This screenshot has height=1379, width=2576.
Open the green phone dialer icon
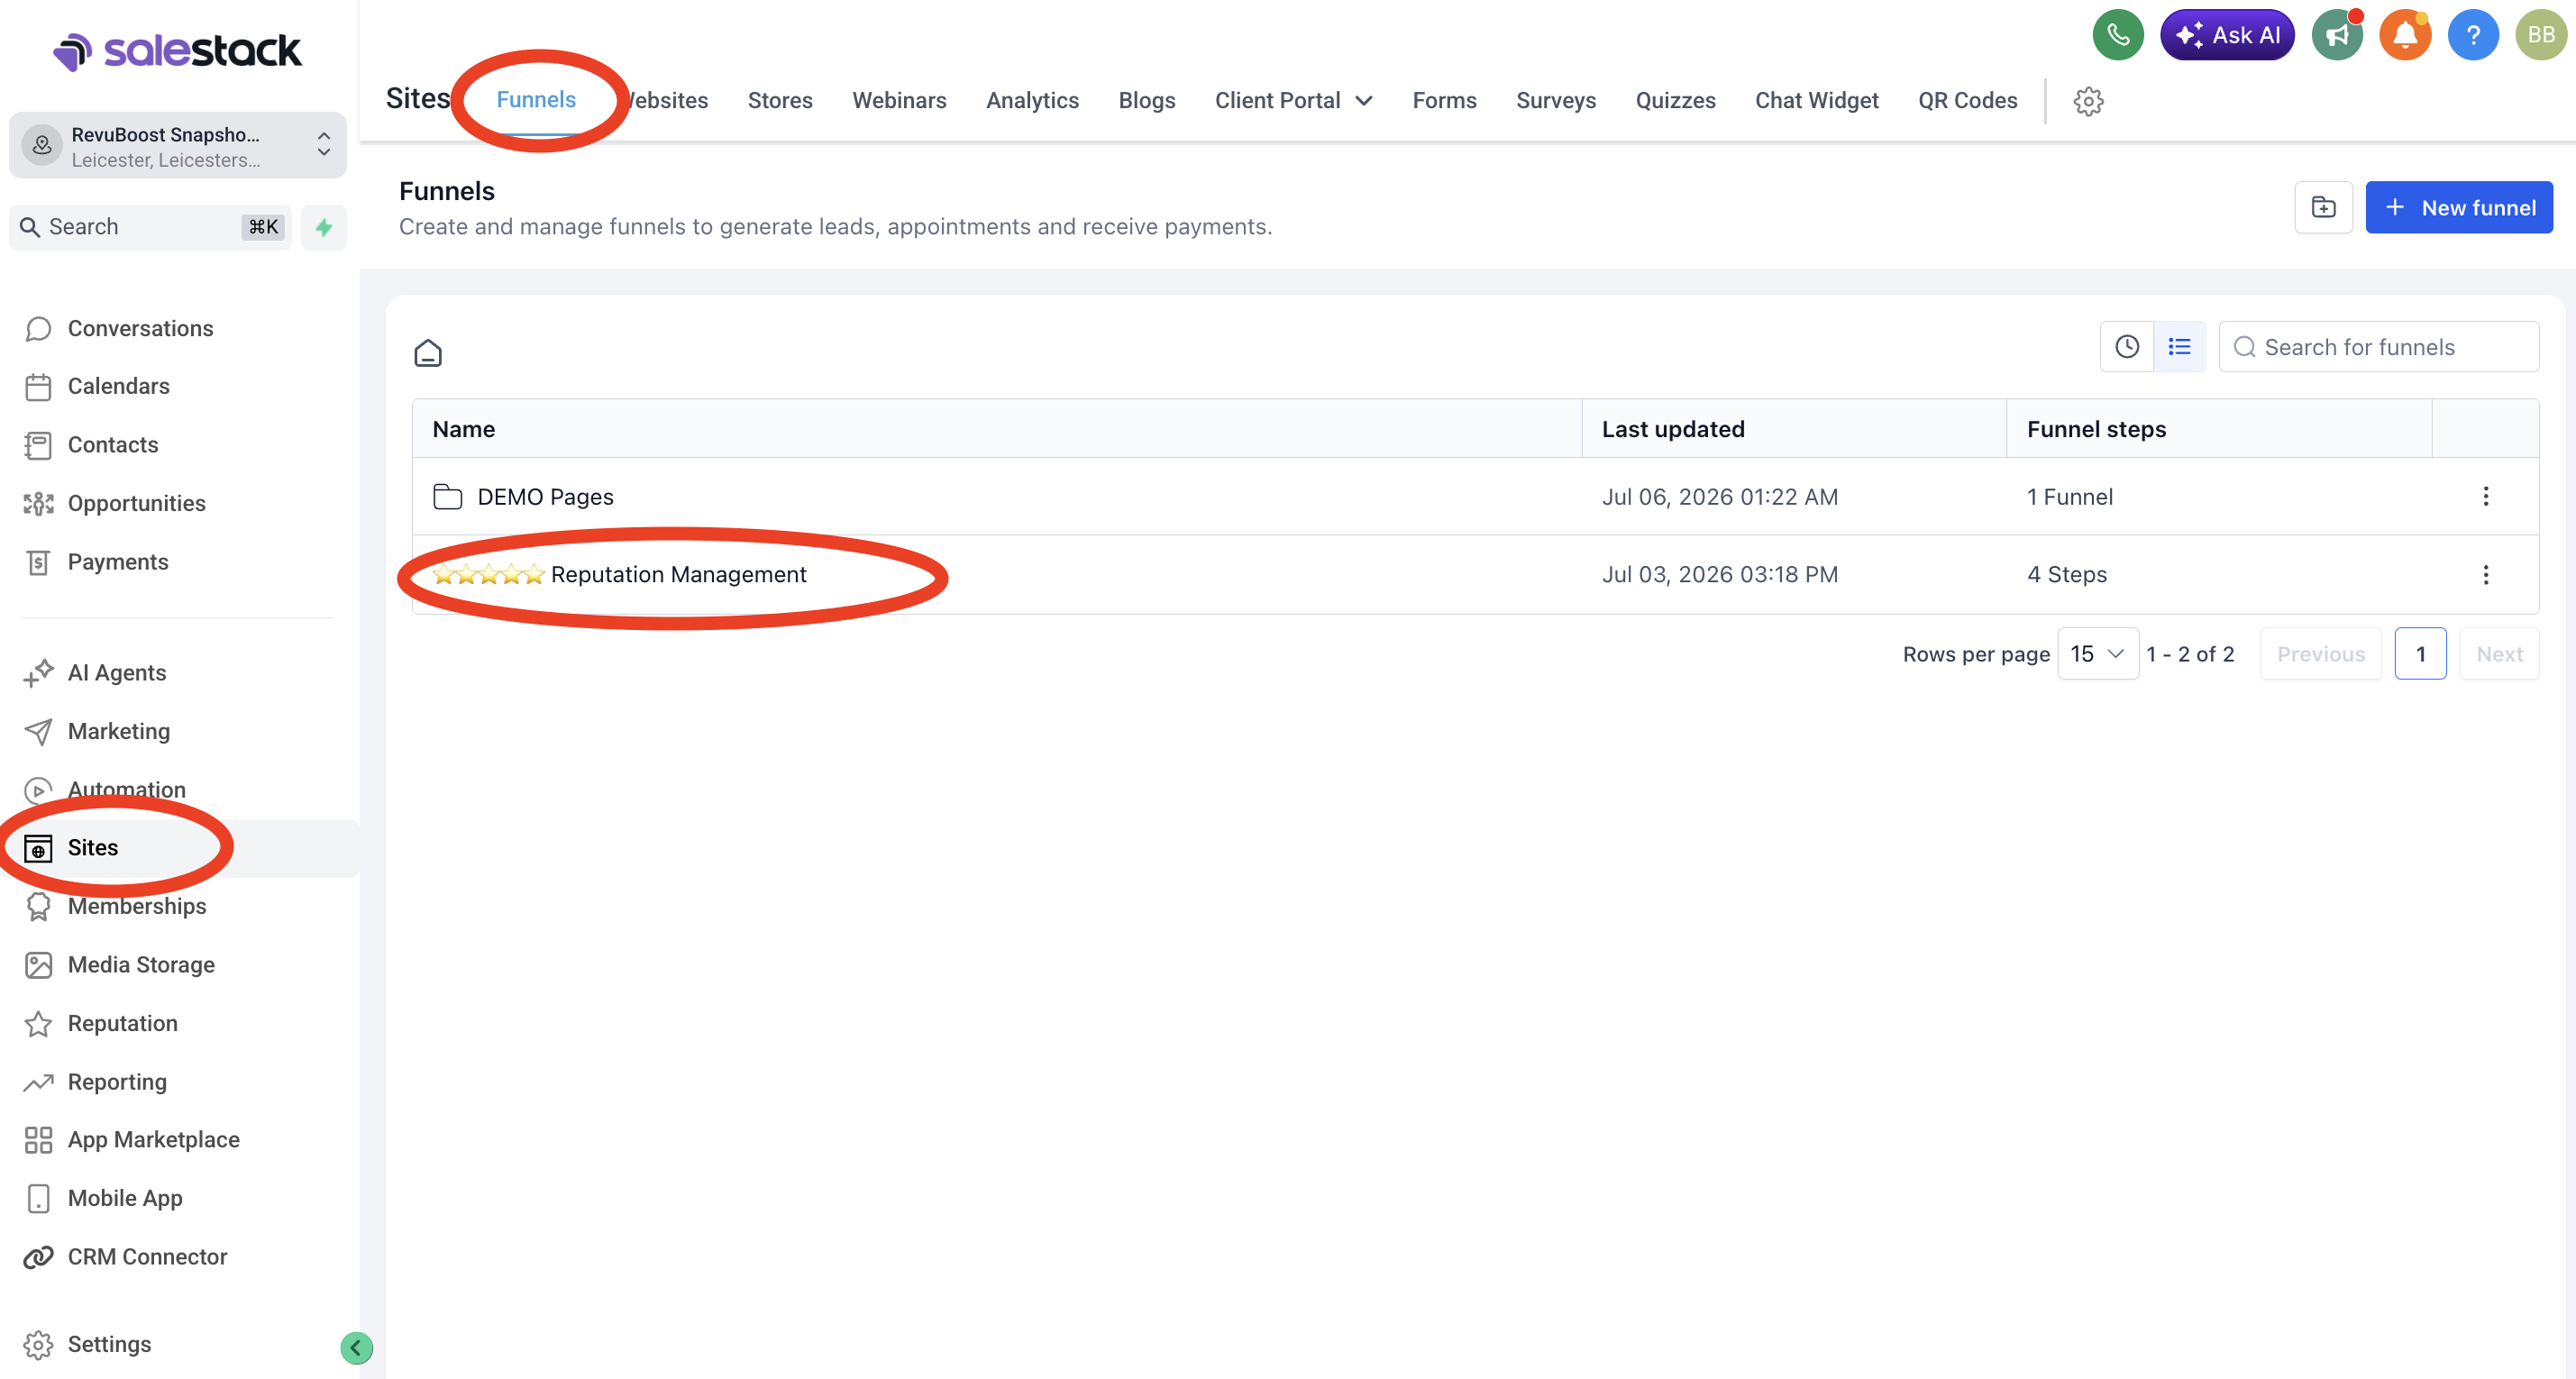pyautogui.click(x=2117, y=35)
